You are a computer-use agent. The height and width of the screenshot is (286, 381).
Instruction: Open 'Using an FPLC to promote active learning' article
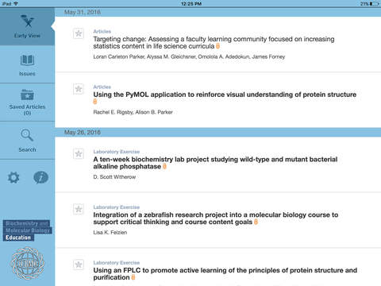pyautogui.click(x=225, y=274)
